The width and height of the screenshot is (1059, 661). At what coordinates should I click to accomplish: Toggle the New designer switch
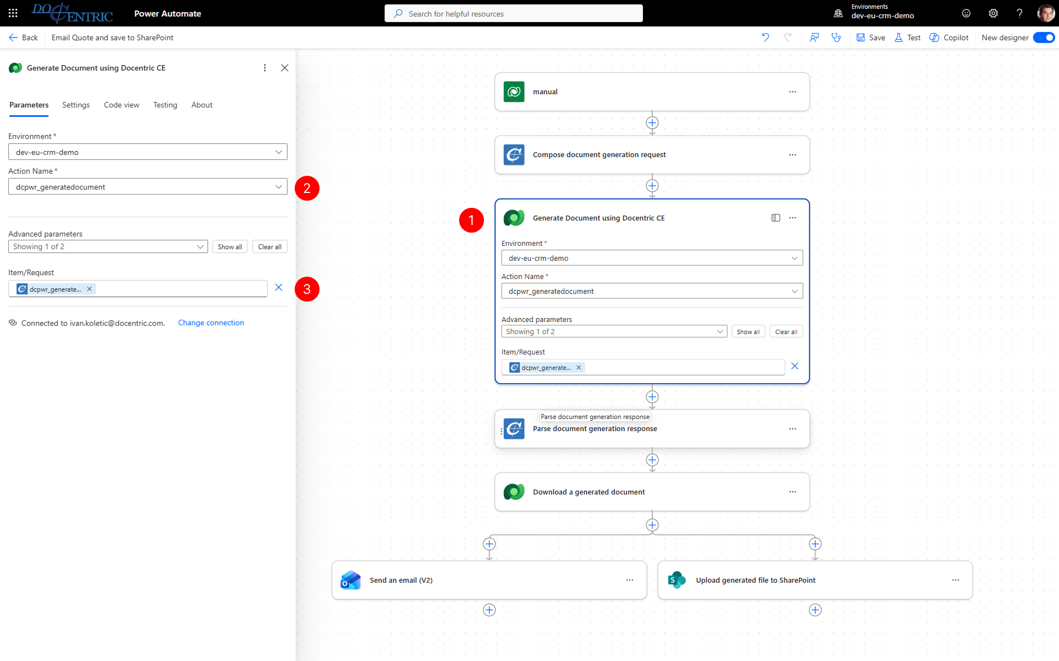coord(1044,37)
